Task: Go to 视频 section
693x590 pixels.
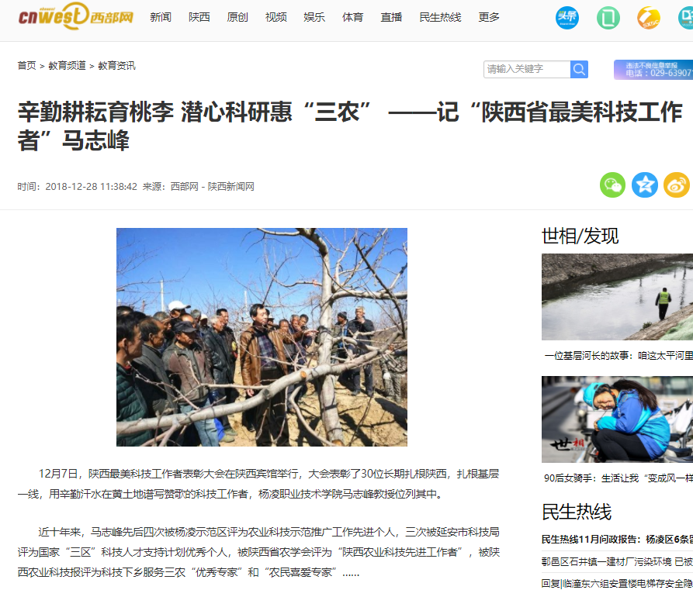Action: [x=275, y=17]
